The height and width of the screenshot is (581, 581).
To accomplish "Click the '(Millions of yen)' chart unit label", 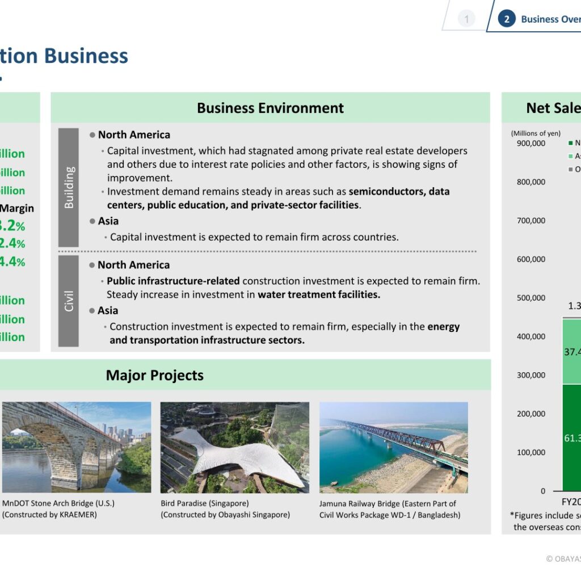I will (536, 133).
